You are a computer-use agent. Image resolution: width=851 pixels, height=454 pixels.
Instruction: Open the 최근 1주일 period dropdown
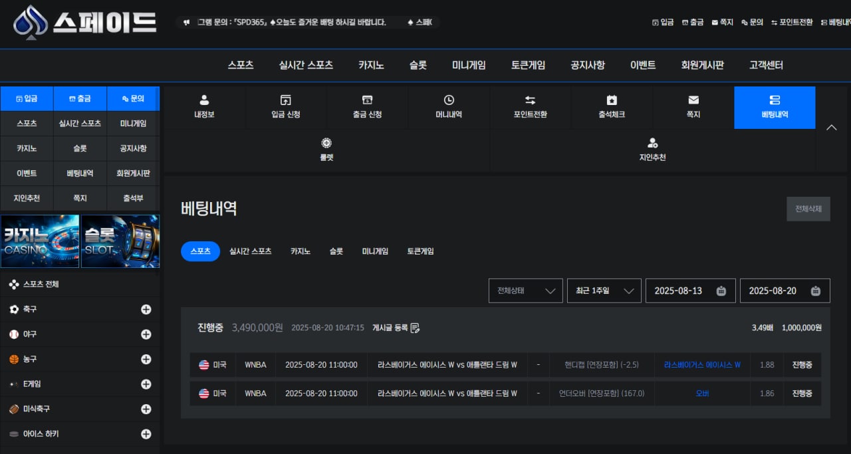tap(604, 290)
